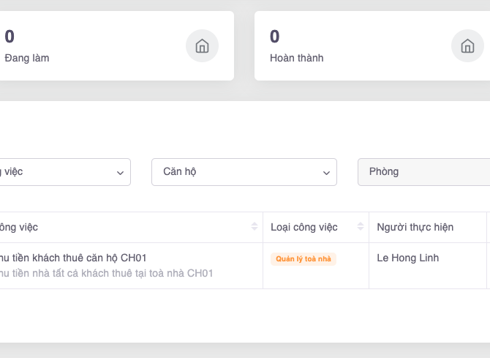Click the 0 count above Đang làm

point(10,37)
